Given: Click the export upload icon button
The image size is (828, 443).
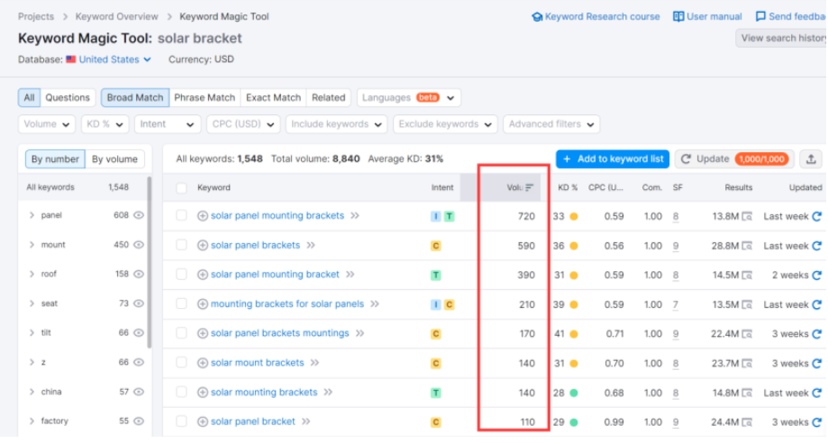Looking at the screenshot, I should [811, 159].
